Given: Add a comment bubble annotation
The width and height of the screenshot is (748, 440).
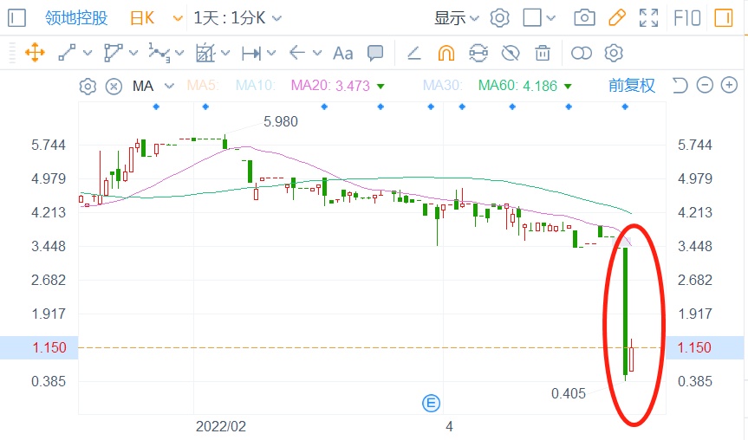Looking at the screenshot, I should pos(375,53).
